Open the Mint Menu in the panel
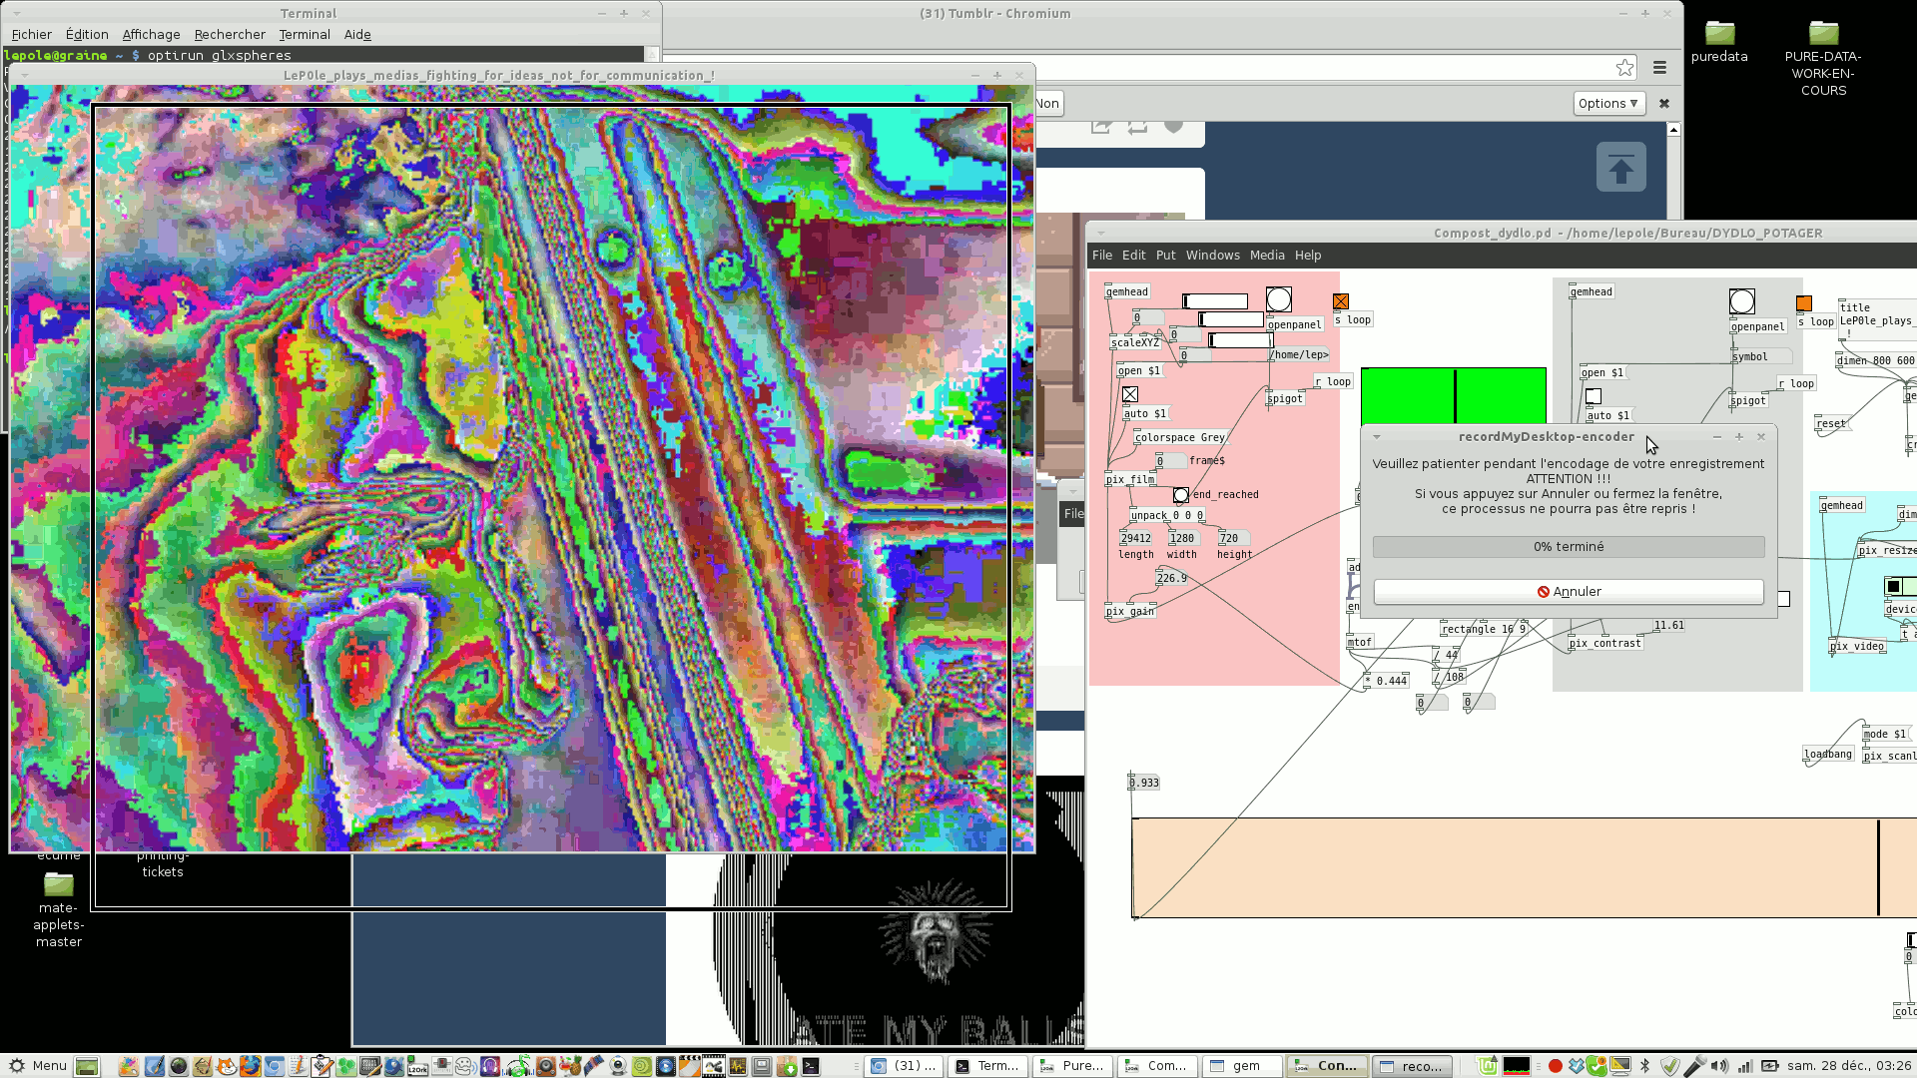The width and height of the screenshot is (1917, 1078). pos(38,1065)
